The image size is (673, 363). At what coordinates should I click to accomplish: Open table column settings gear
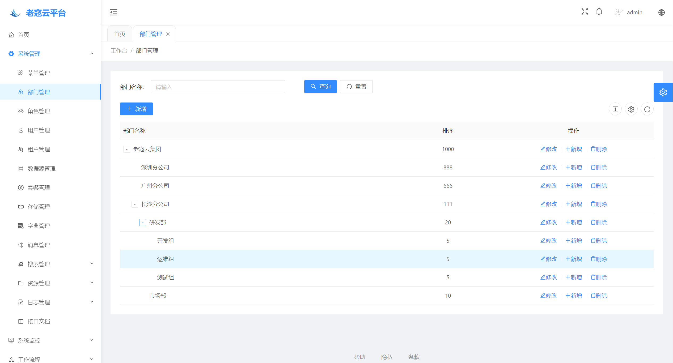631,109
